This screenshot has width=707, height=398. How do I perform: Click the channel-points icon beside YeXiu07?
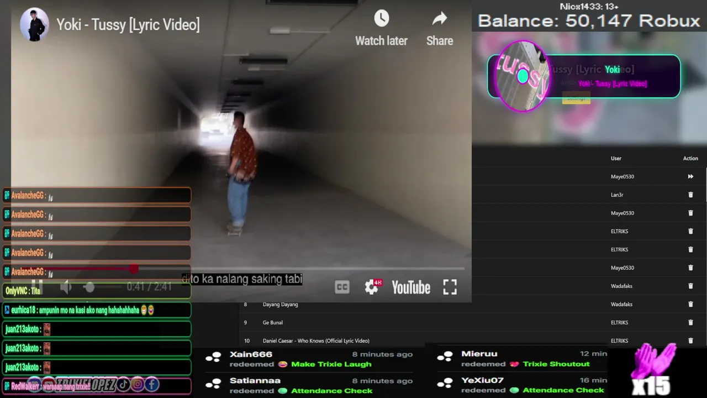(445, 384)
